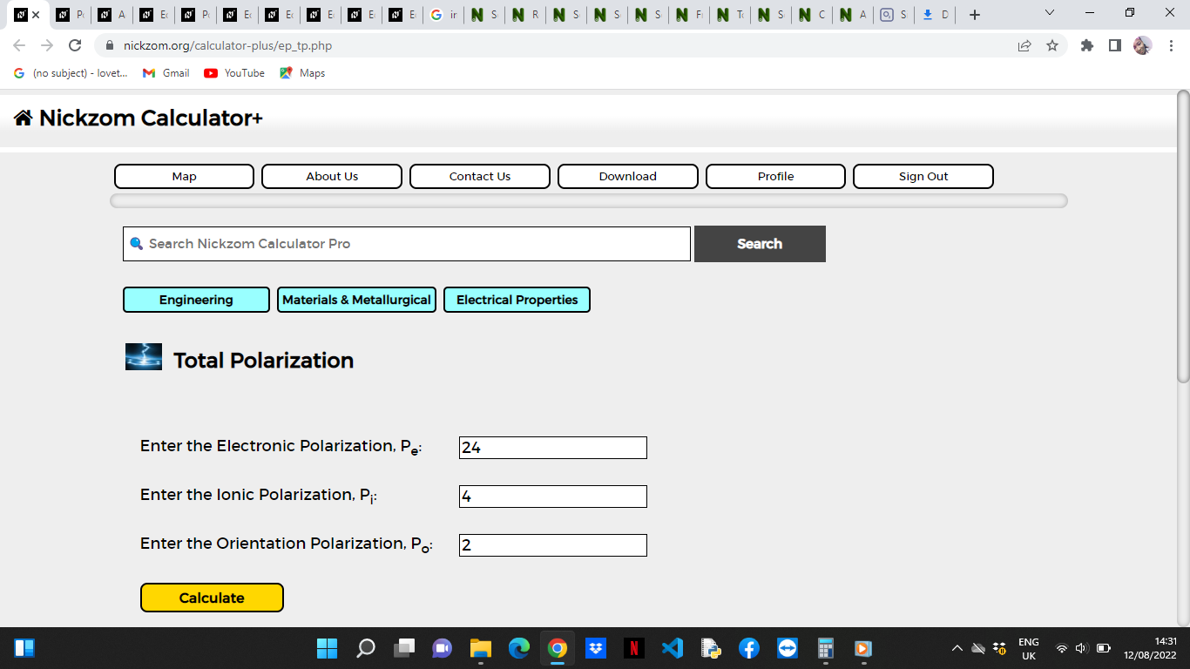Select Electrical Properties breadcrumb
The image size is (1190, 669).
coord(517,300)
